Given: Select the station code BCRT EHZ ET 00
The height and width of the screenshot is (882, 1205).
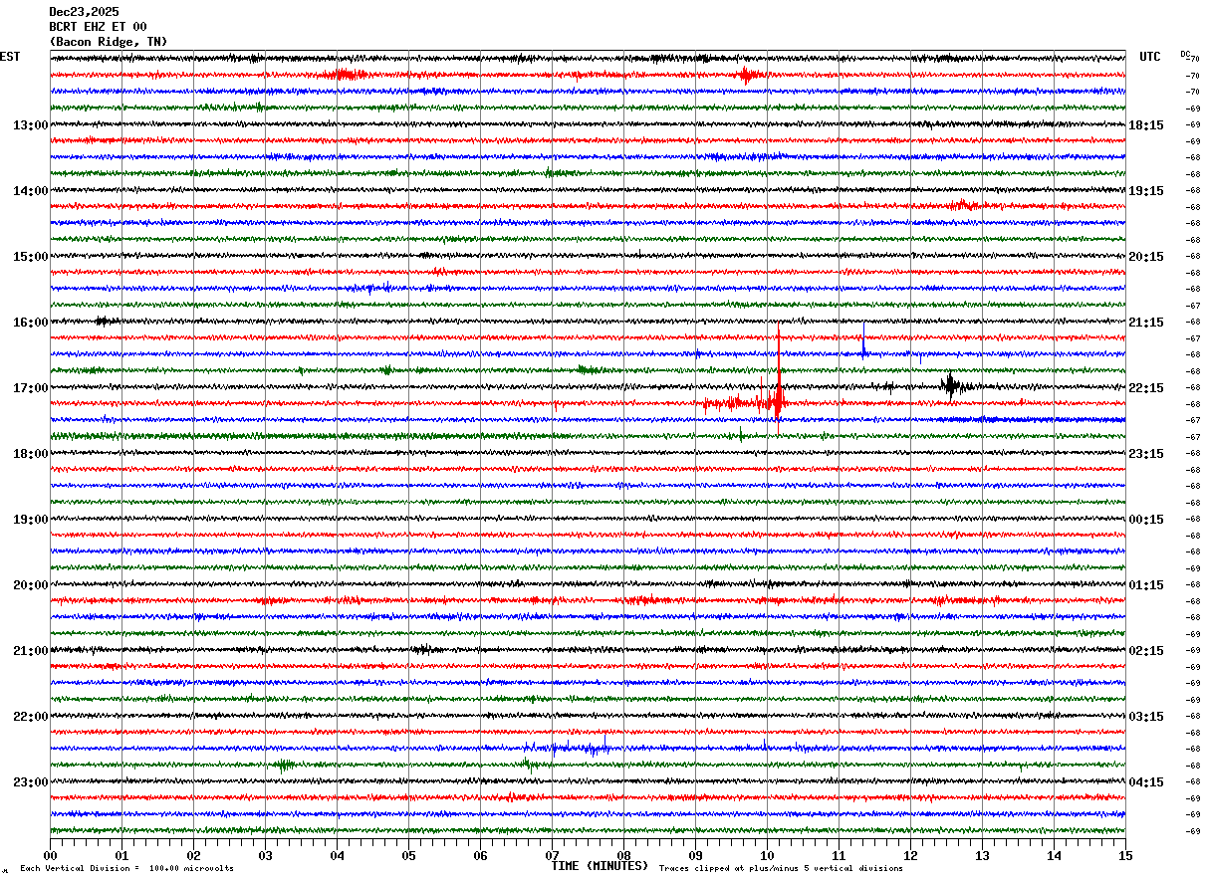Looking at the screenshot, I should [x=98, y=27].
